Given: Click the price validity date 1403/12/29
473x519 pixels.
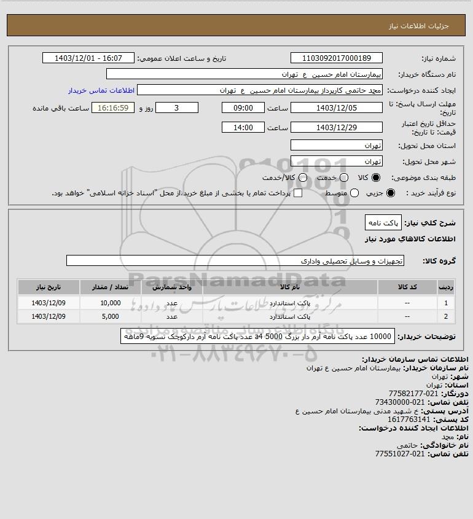Looking at the screenshot, I should coord(336,127).
